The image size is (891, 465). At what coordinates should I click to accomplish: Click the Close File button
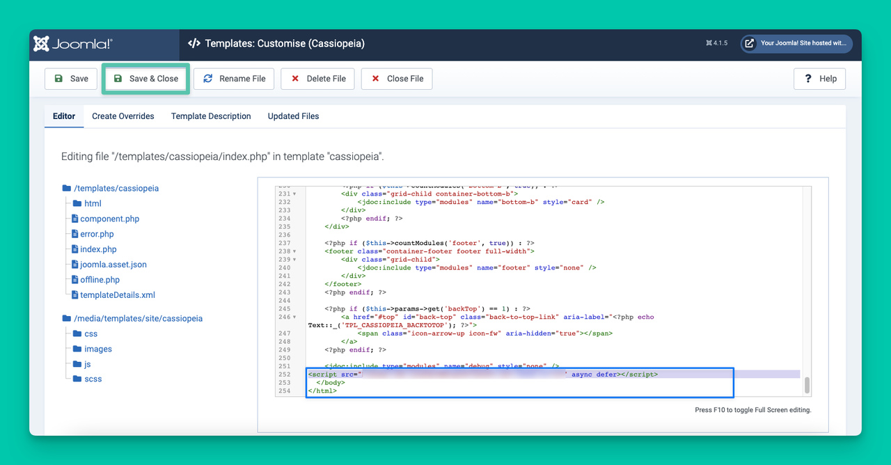pos(397,79)
